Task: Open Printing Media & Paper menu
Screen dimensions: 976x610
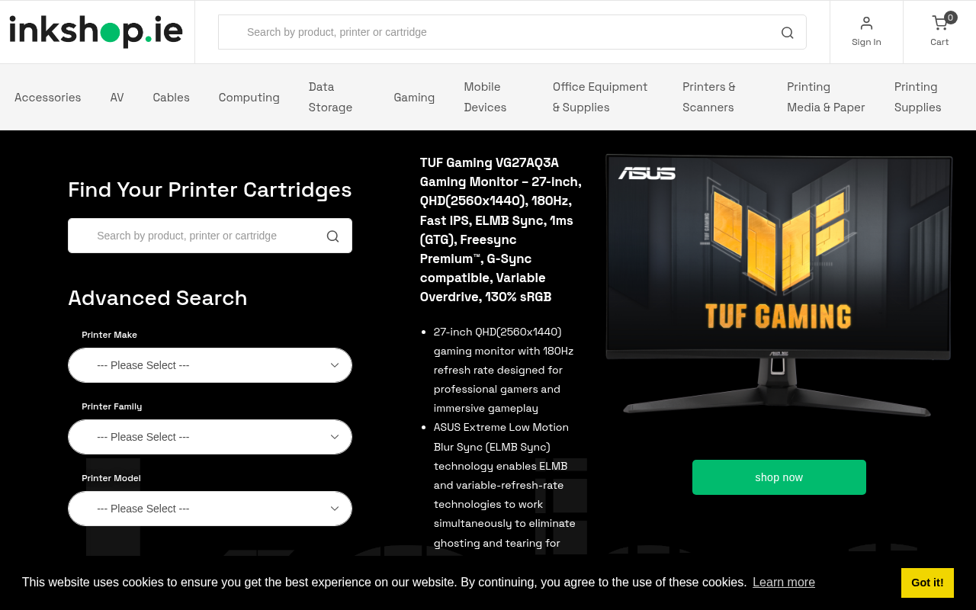Action: [x=826, y=97]
